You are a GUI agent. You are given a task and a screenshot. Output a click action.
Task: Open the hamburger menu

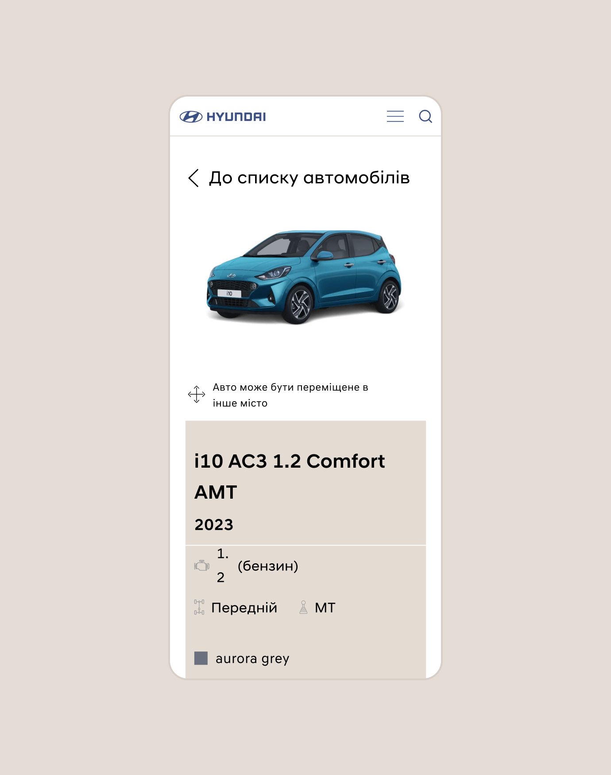click(x=395, y=116)
